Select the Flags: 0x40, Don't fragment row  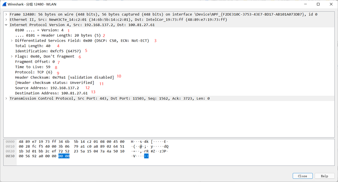click(45, 56)
